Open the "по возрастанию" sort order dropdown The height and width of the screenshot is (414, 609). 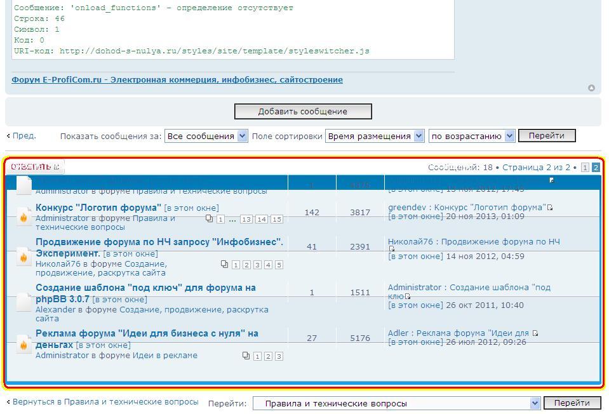[472, 136]
